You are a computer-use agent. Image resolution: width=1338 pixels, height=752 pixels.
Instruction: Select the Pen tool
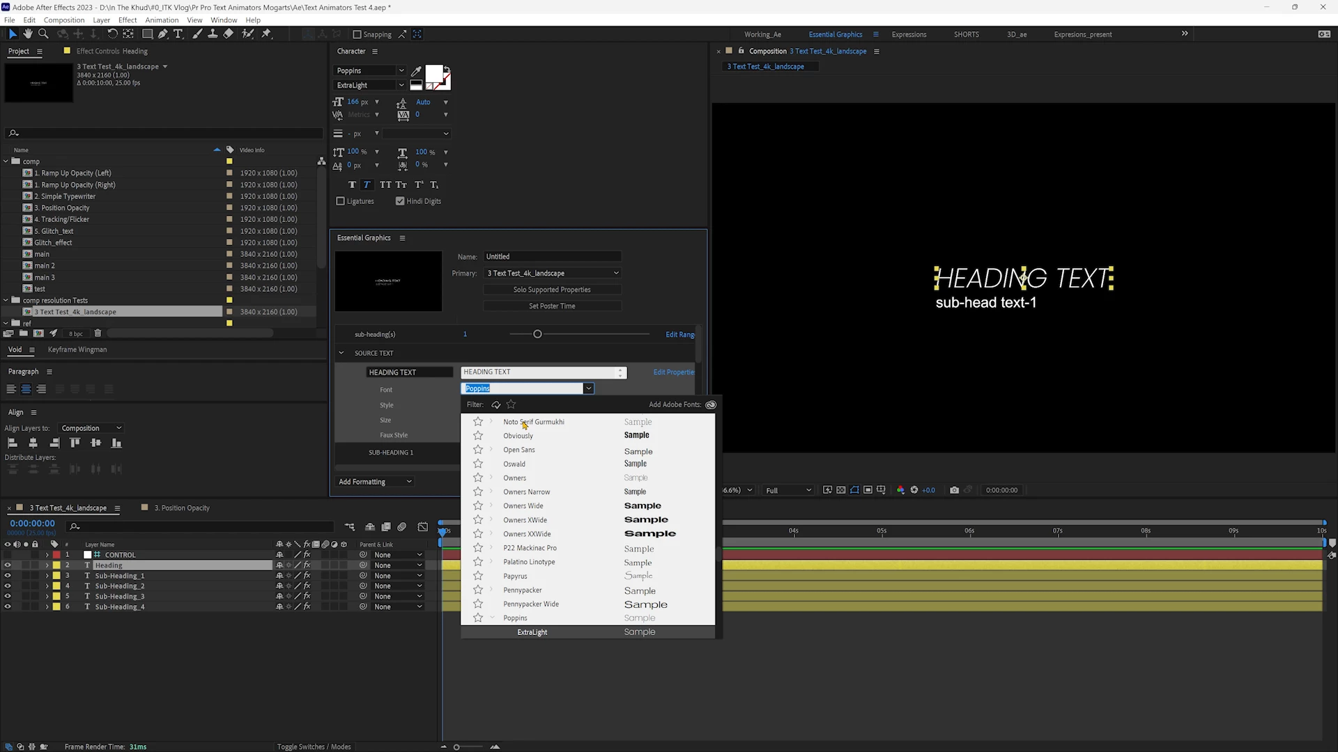point(162,33)
